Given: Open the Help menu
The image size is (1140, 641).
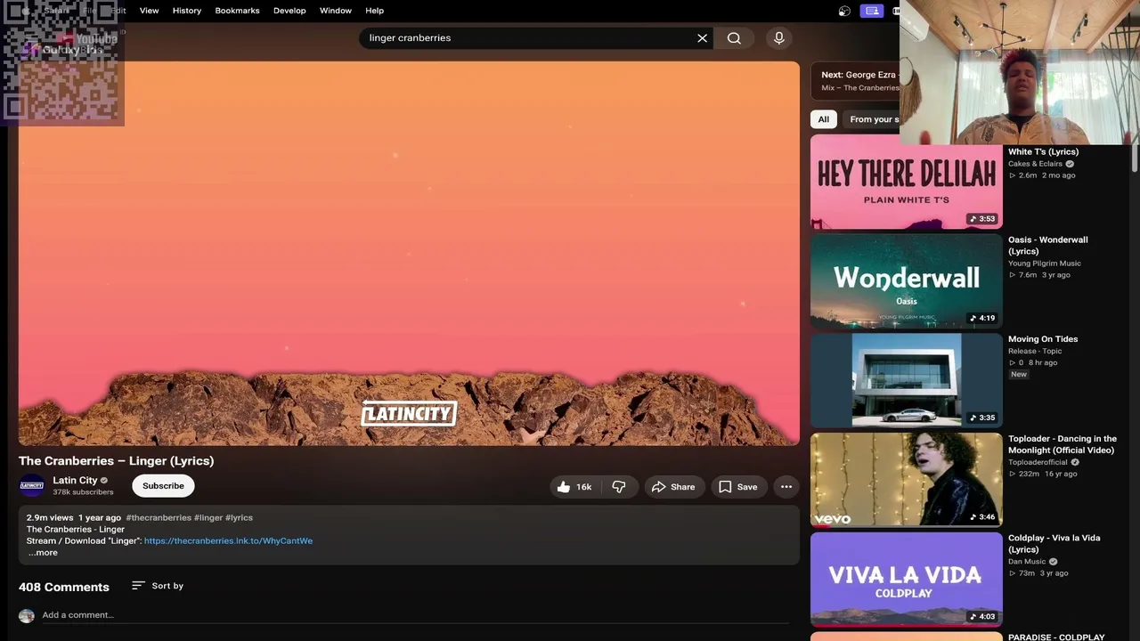Looking at the screenshot, I should (x=374, y=11).
